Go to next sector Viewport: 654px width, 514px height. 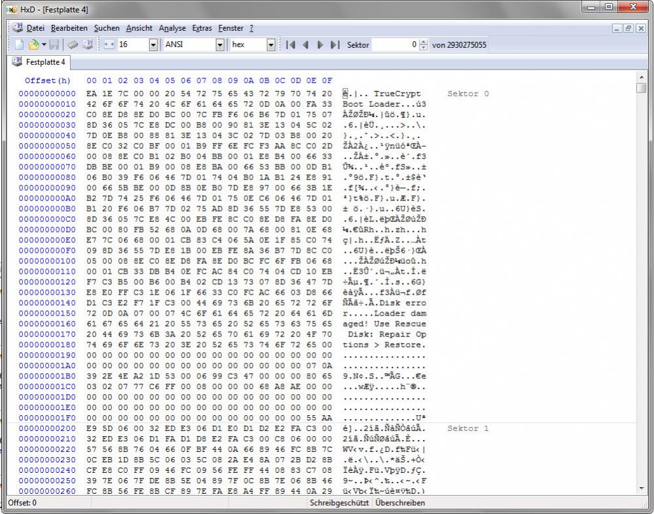(320, 45)
